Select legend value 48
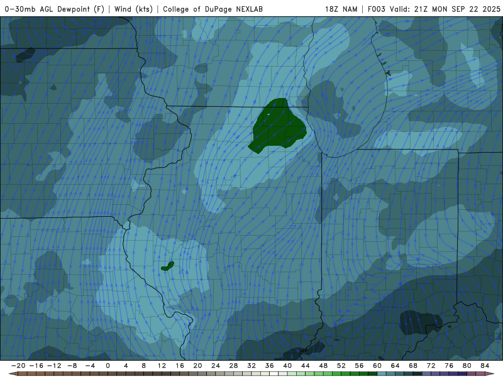Screen dimensions: 503x377 323,366
